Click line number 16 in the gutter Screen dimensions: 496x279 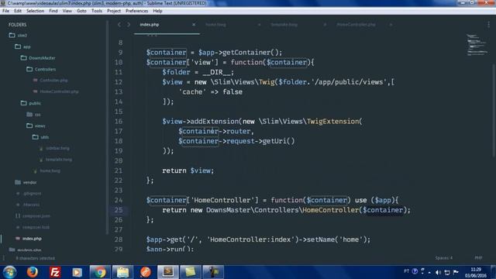[x=119, y=122]
